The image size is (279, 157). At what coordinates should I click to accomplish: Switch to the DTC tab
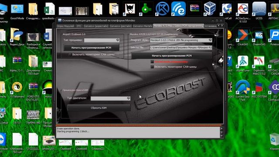[x=79, y=26]
